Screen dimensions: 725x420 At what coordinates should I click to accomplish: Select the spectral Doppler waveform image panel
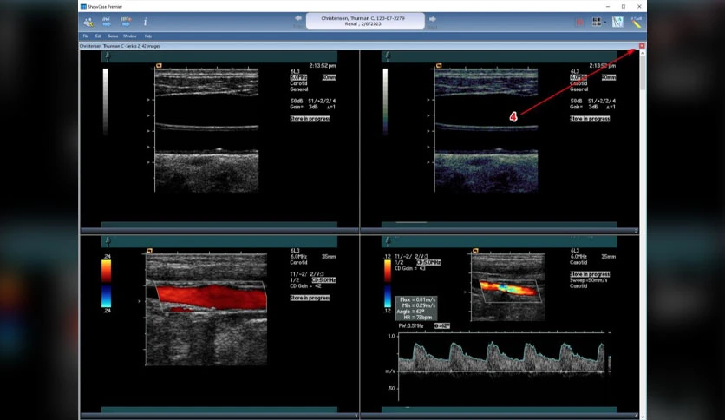click(x=500, y=326)
